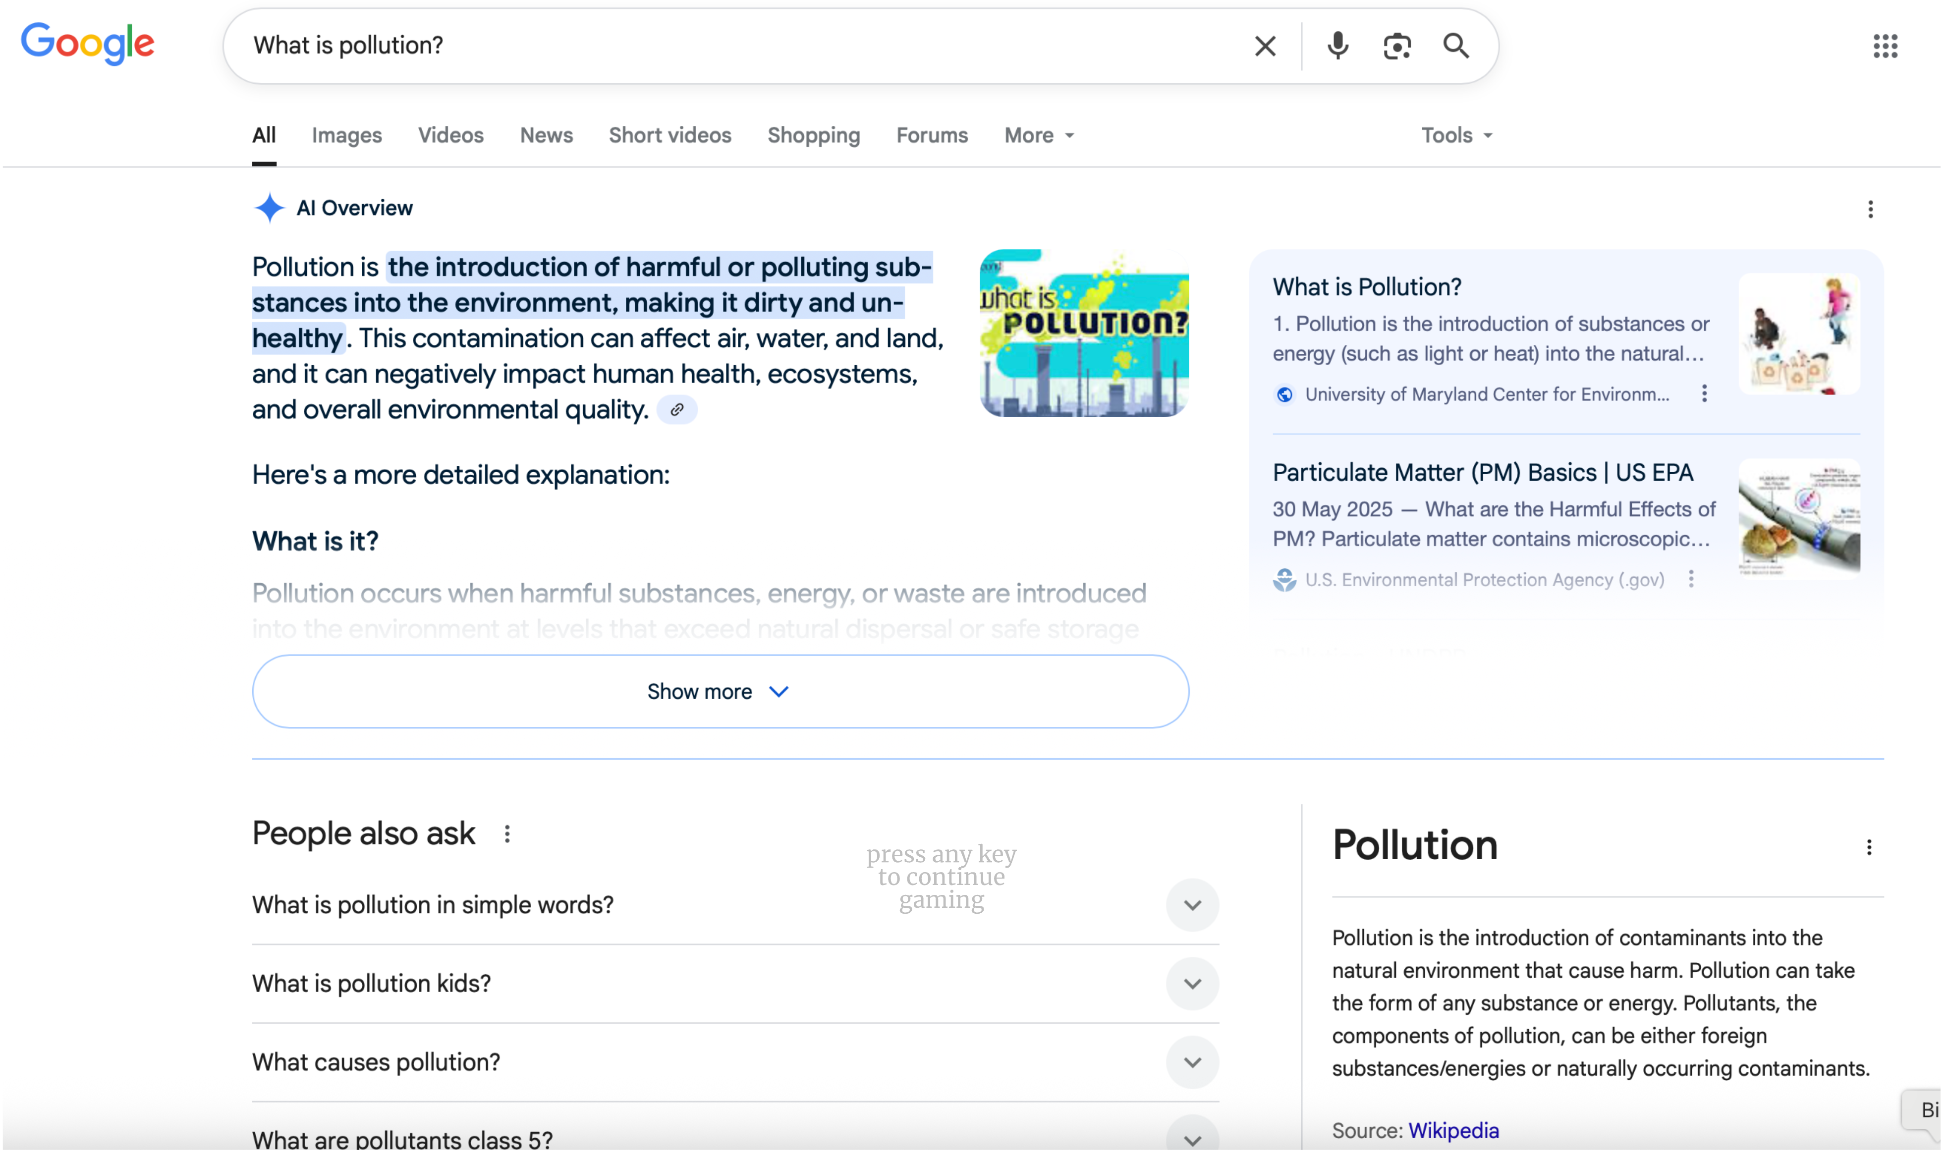Expand 'What is pollution in simple words?'
This screenshot has height=1162, width=1948.
click(1192, 905)
